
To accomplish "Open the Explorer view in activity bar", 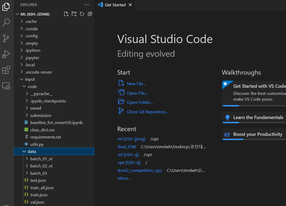I will [6, 7].
